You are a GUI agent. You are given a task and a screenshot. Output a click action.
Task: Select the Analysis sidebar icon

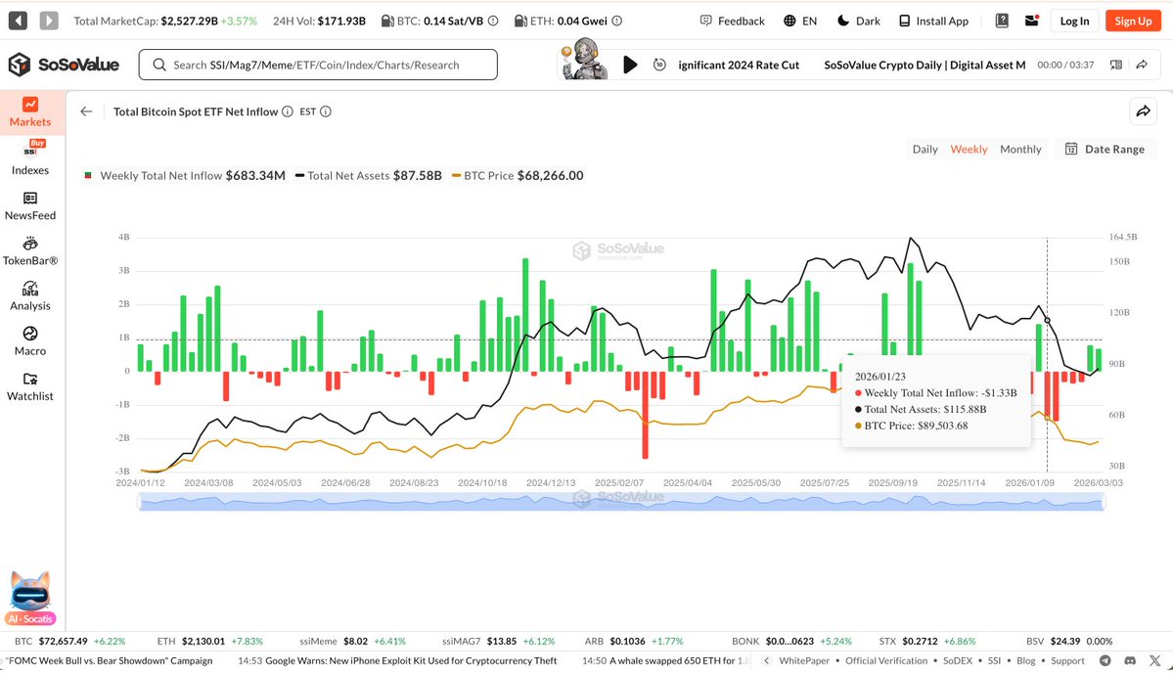[x=30, y=297]
